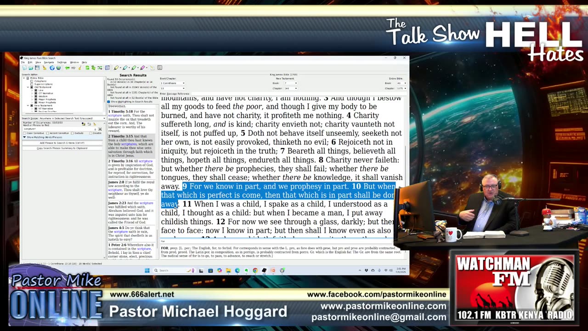Enable the Case Sensitive checkbox
The image size is (588, 331).
(x=24, y=133)
